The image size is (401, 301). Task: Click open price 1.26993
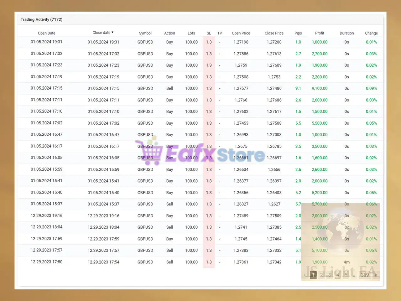[241, 135]
